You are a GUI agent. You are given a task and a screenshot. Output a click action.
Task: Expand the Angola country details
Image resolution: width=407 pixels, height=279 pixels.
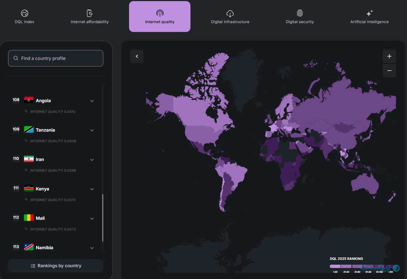click(92, 101)
